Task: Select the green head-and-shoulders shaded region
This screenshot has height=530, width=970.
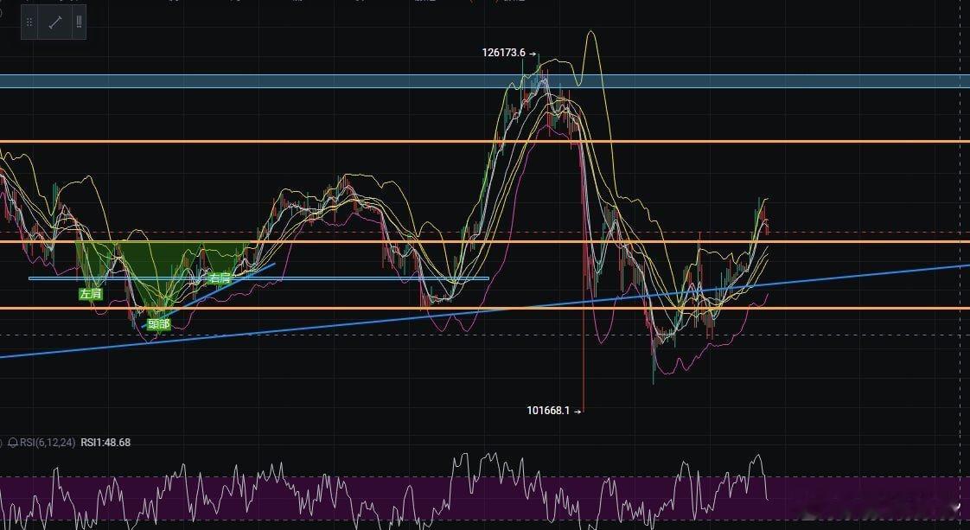Action: [x=138, y=255]
